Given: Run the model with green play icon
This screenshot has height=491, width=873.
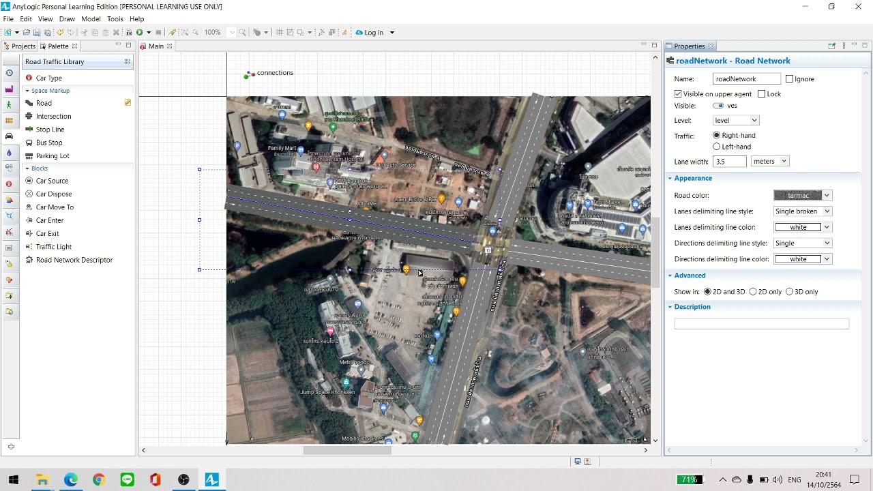Looking at the screenshot, I should point(140,32).
